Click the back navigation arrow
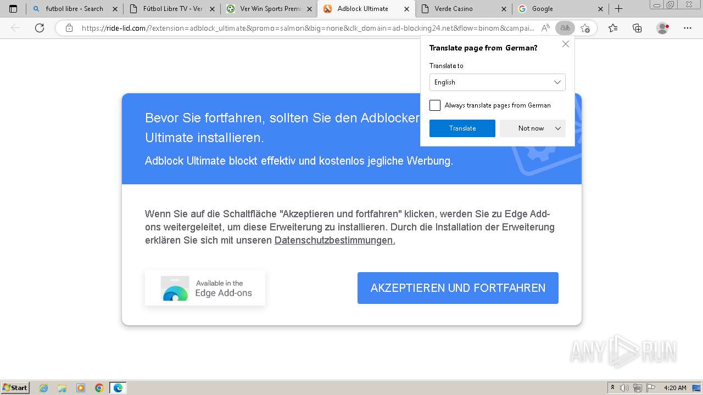This screenshot has height=395, width=703. click(x=16, y=28)
